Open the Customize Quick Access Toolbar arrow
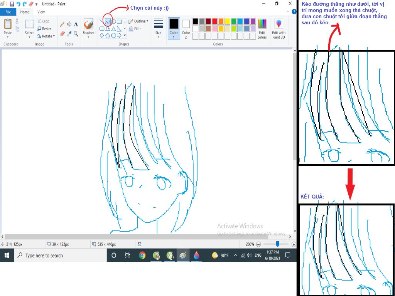The width and height of the screenshot is (395, 296). pyautogui.click(x=37, y=4)
